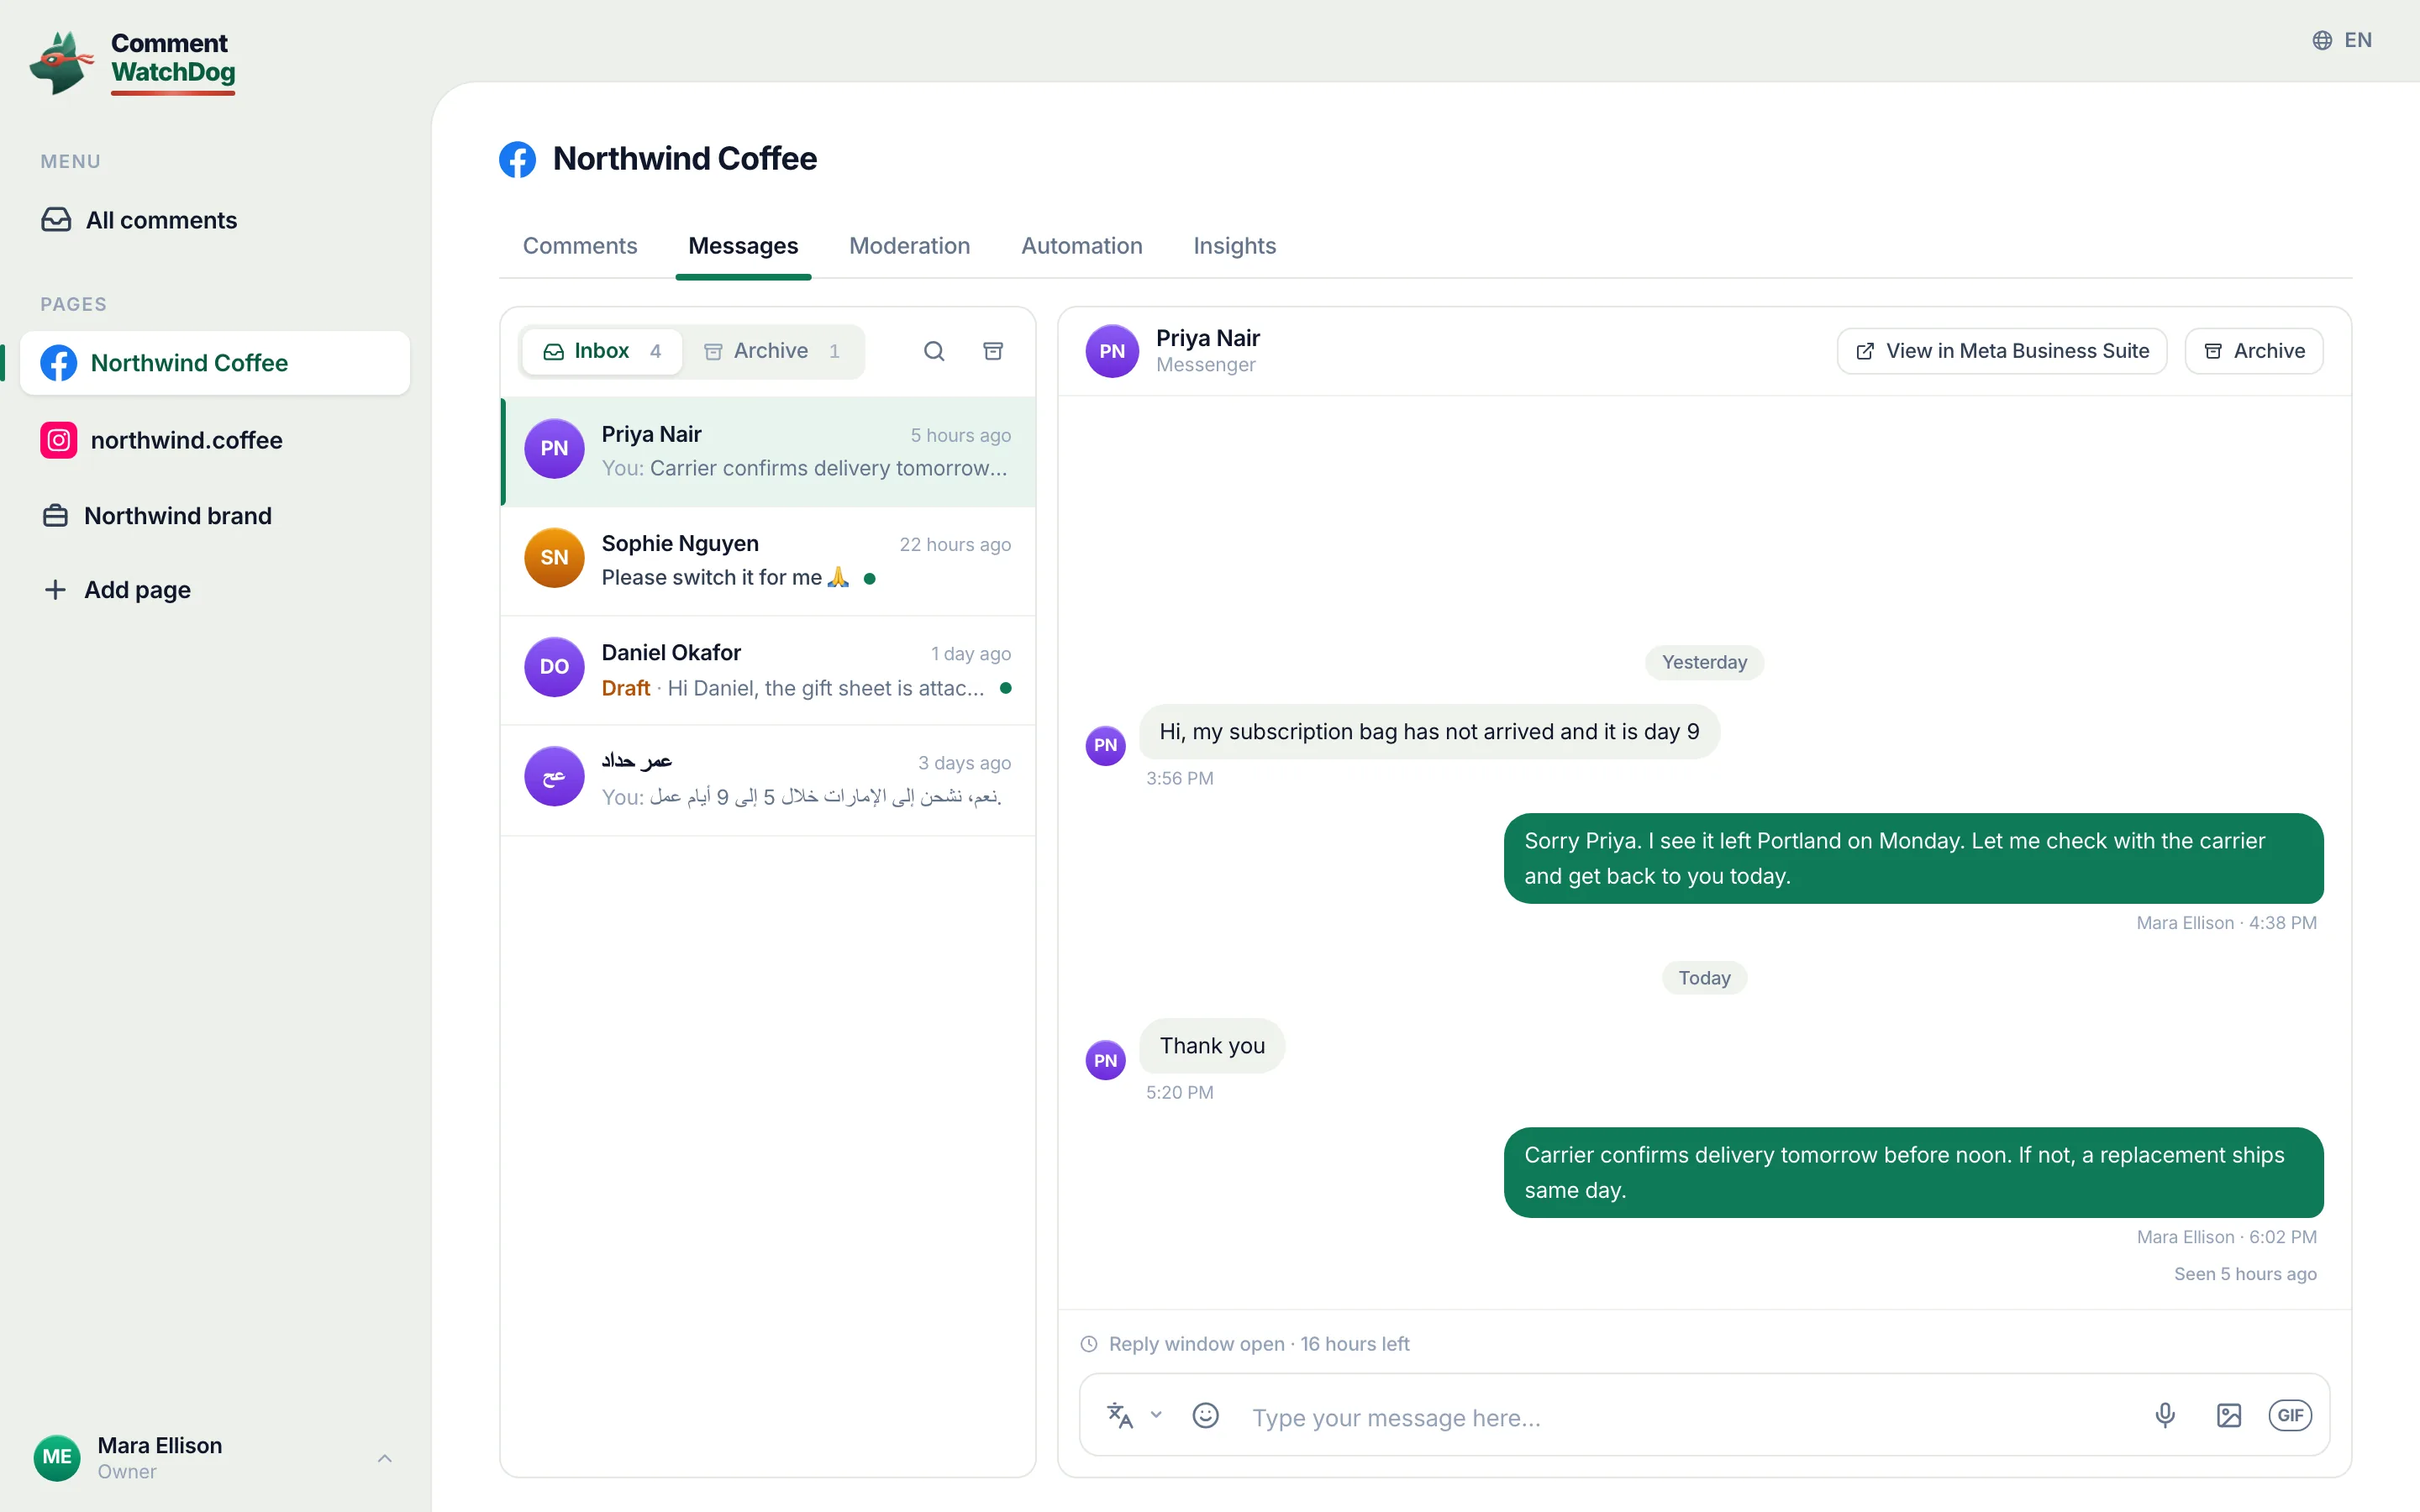Viewport: 2420px width, 1512px height.
Task: Switch to the Insights tab
Action: (1234, 246)
